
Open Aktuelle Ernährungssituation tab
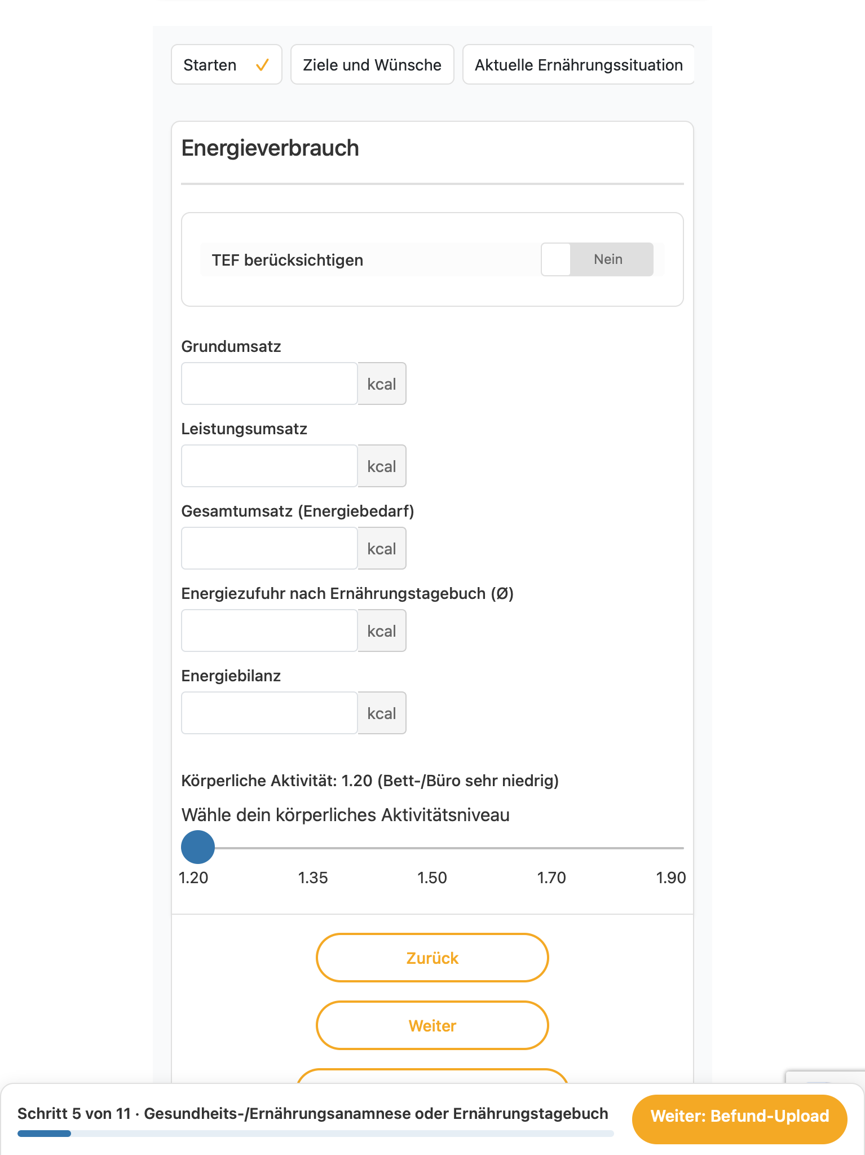pyautogui.click(x=579, y=65)
